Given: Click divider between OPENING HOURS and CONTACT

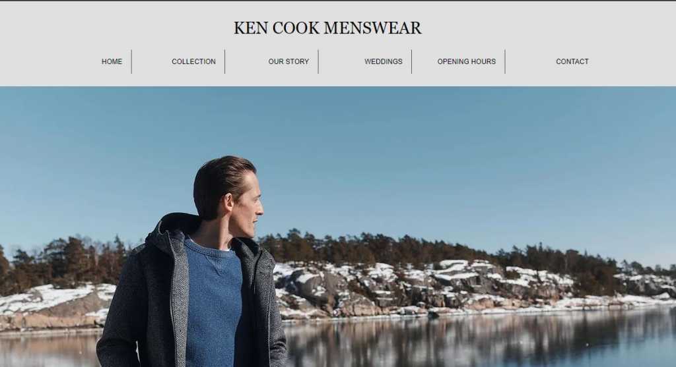Looking at the screenshot, I should point(505,61).
